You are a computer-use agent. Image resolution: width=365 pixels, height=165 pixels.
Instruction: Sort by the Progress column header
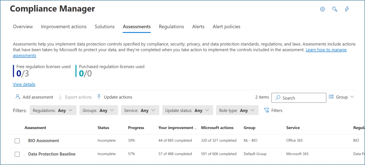tap(136, 127)
